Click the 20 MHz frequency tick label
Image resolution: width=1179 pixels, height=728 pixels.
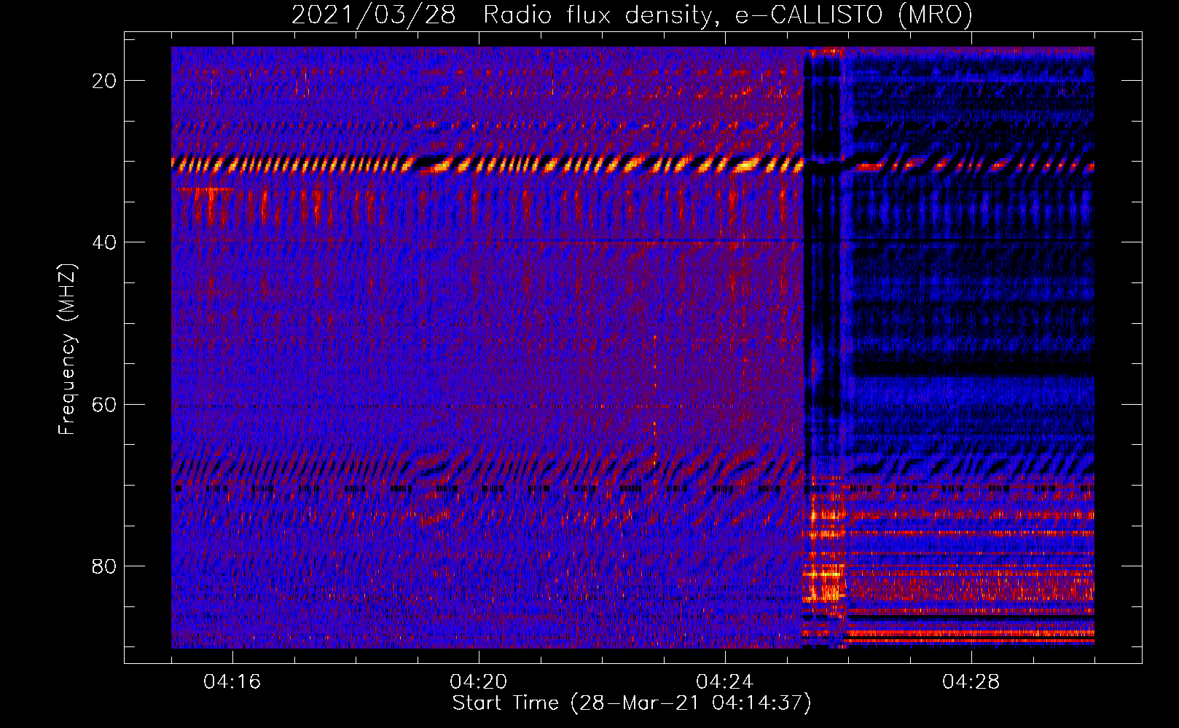(105, 81)
